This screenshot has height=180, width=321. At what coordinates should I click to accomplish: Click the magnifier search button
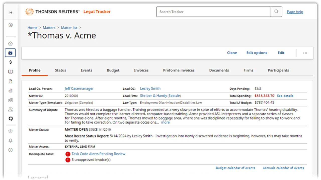click(276, 12)
